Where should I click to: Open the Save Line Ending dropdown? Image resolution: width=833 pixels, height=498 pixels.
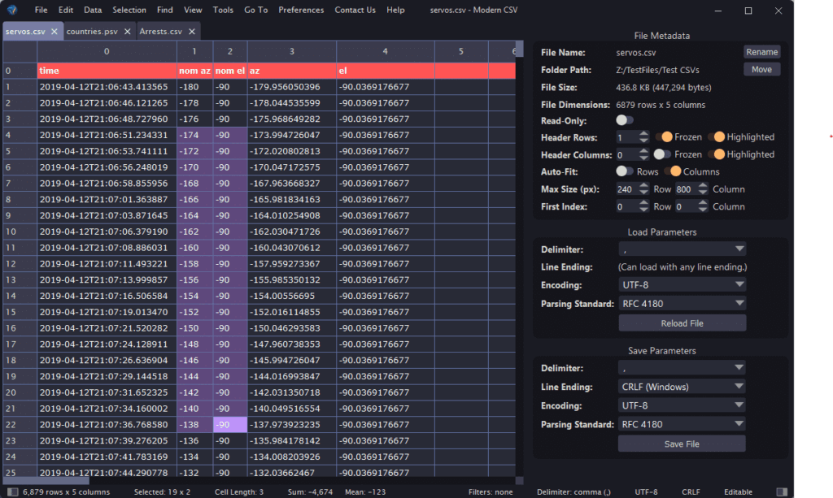[682, 387]
